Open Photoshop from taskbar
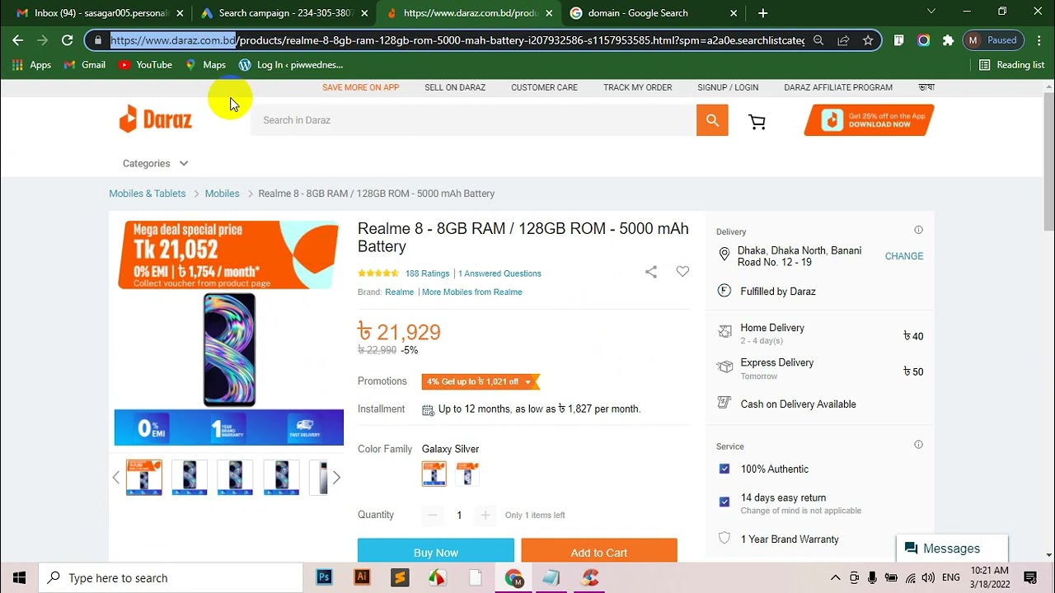 coord(324,577)
